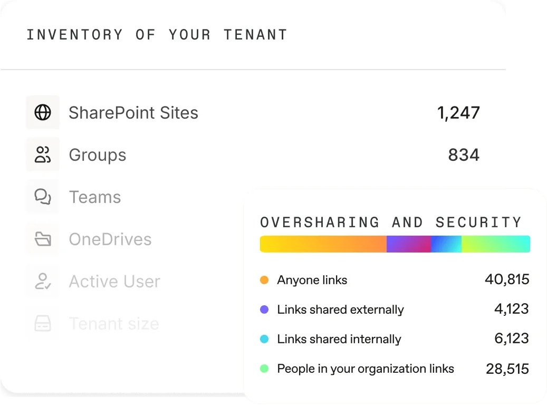
Task: Click the globe icon for SharePoint Sites
Action: pos(43,112)
